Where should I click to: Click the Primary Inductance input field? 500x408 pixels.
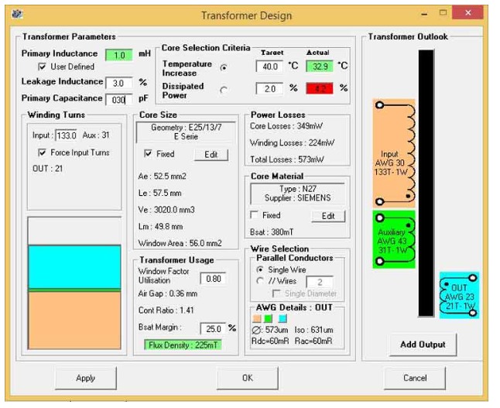pyautogui.click(x=120, y=54)
